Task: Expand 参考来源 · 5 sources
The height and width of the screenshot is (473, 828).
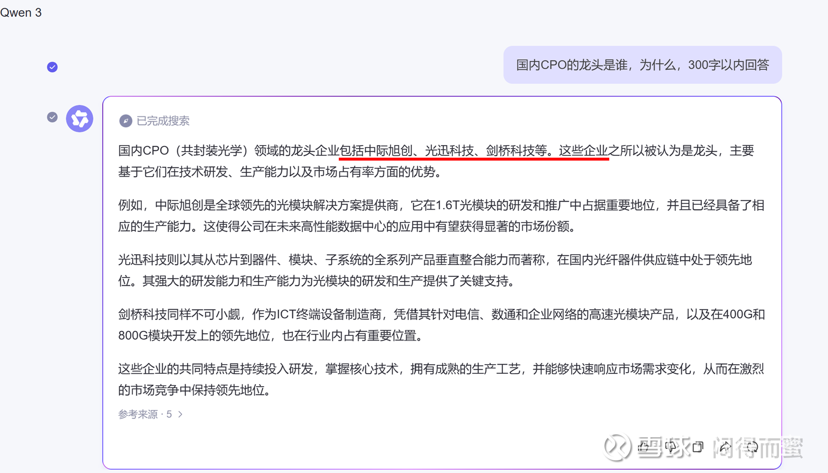Action: click(150, 414)
